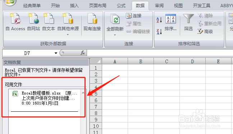Click the recovery list scroll up arrow
The height and width of the screenshot is (134, 233).
(83, 93)
